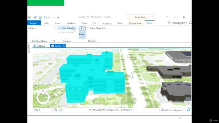Click the Open Project icon in quick access toolbar
Image resolution: width=219 pixels, height=123 pixels.
point(35,17)
